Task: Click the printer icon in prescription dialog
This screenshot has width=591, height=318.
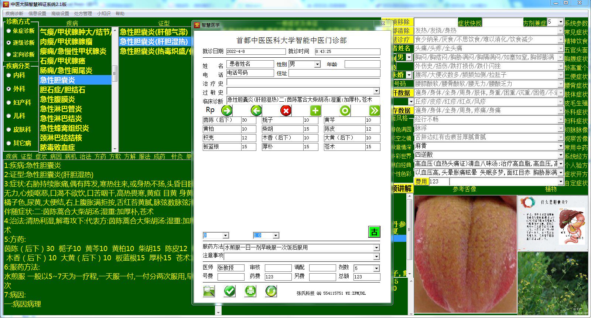Action: click(x=250, y=291)
